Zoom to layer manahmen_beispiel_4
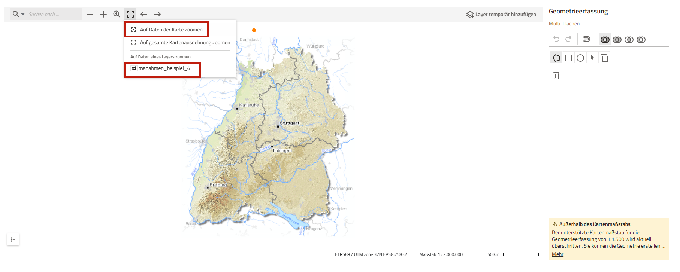680x272 pixels. pyautogui.click(x=164, y=68)
